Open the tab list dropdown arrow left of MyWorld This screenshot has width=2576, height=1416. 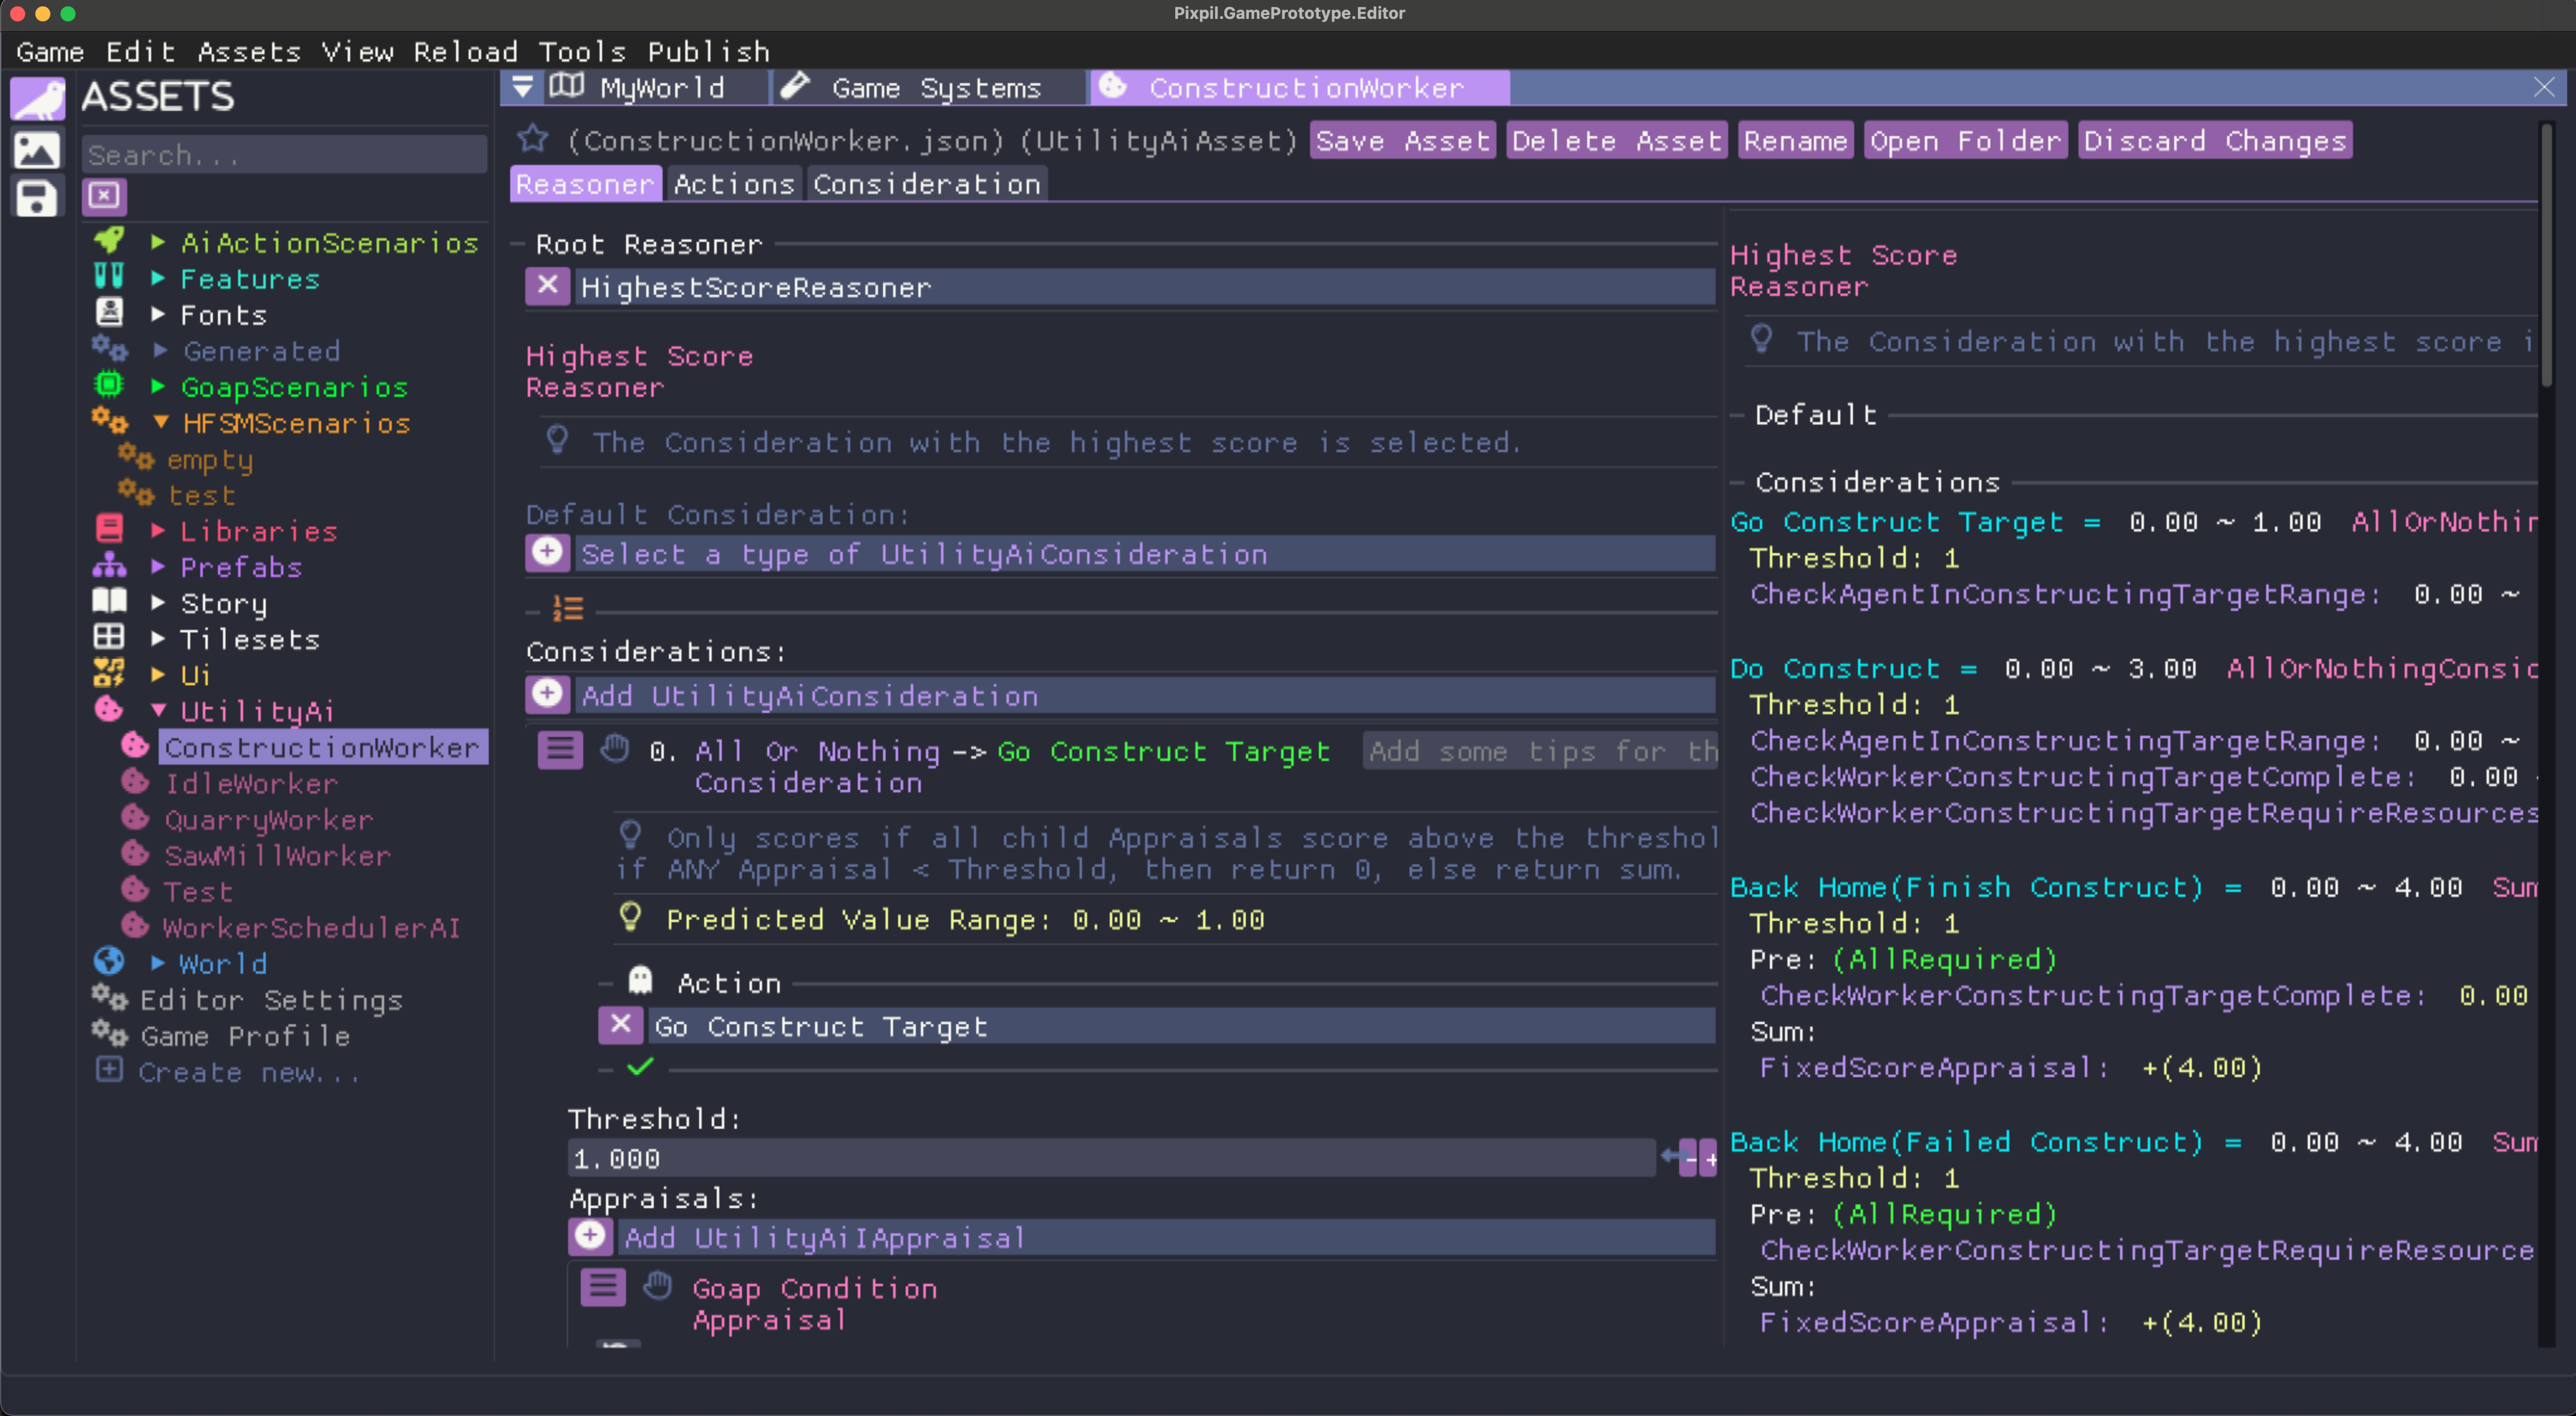tap(522, 87)
